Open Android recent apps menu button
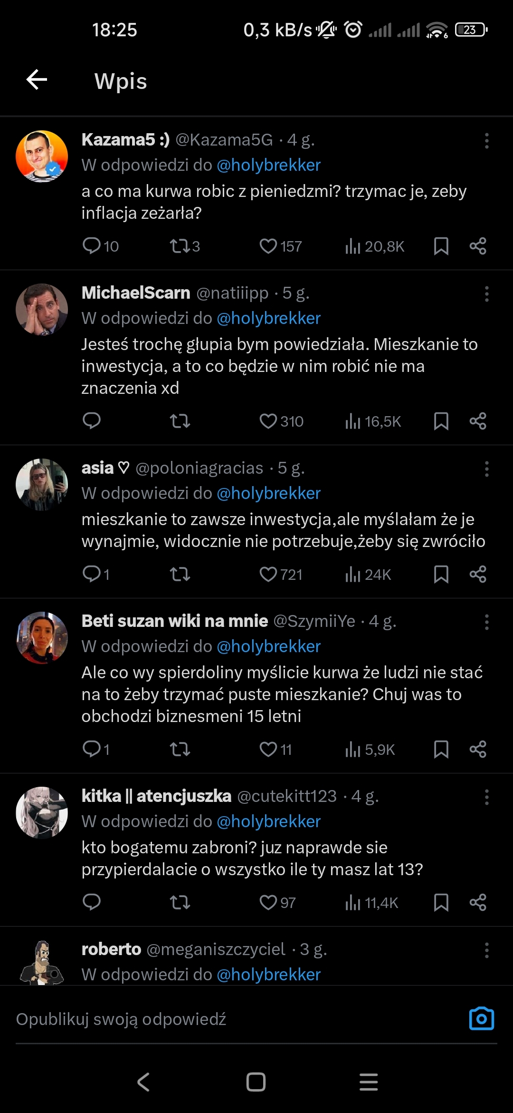 click(x=368, y=1082)
